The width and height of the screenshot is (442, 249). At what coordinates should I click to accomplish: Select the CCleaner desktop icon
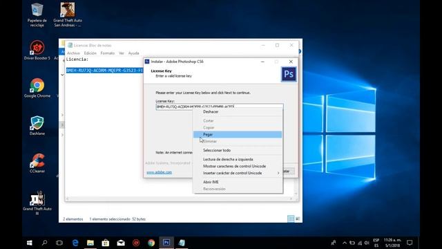point(37,163)
